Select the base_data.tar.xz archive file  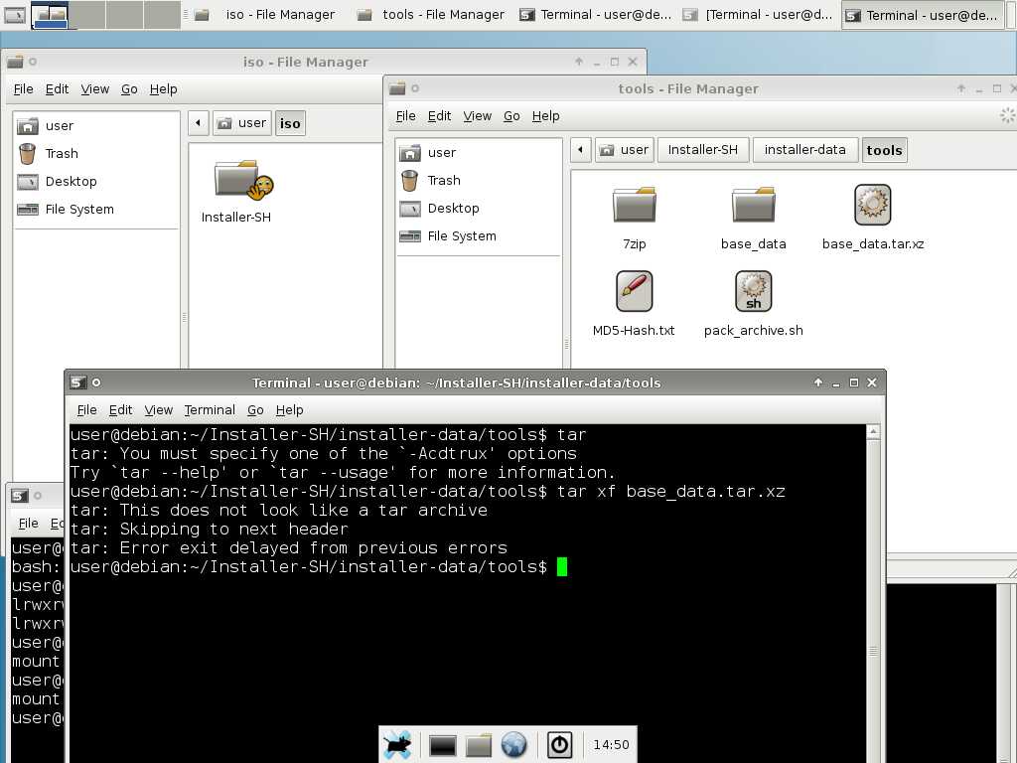click(x=872, y=206)
